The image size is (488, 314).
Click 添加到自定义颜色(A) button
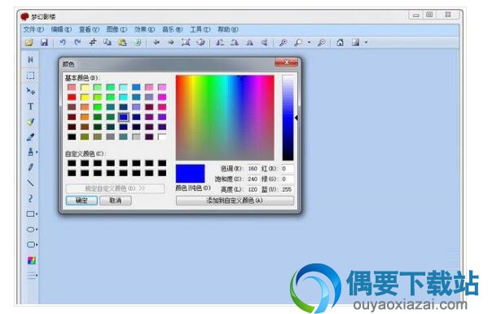click(235, 201)
